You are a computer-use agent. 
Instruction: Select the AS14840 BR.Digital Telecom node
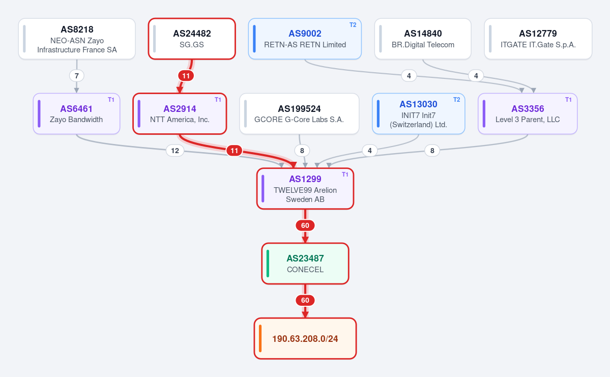[423, 39]
